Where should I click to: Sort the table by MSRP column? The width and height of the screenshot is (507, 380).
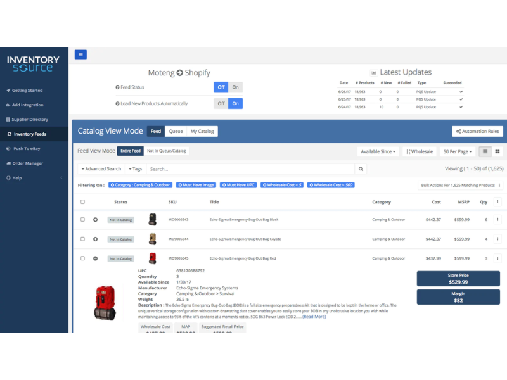[x=463, y=202]
